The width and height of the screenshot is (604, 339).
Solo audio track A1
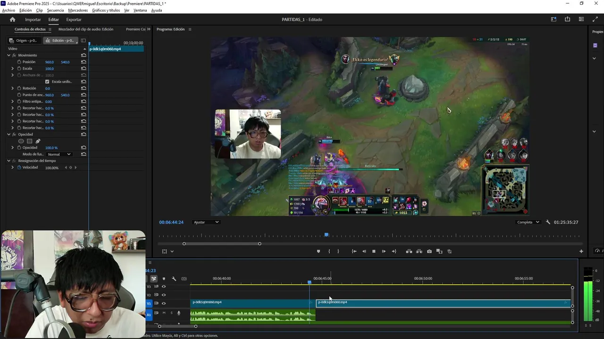pyautogui.click(x=171, y=313)
